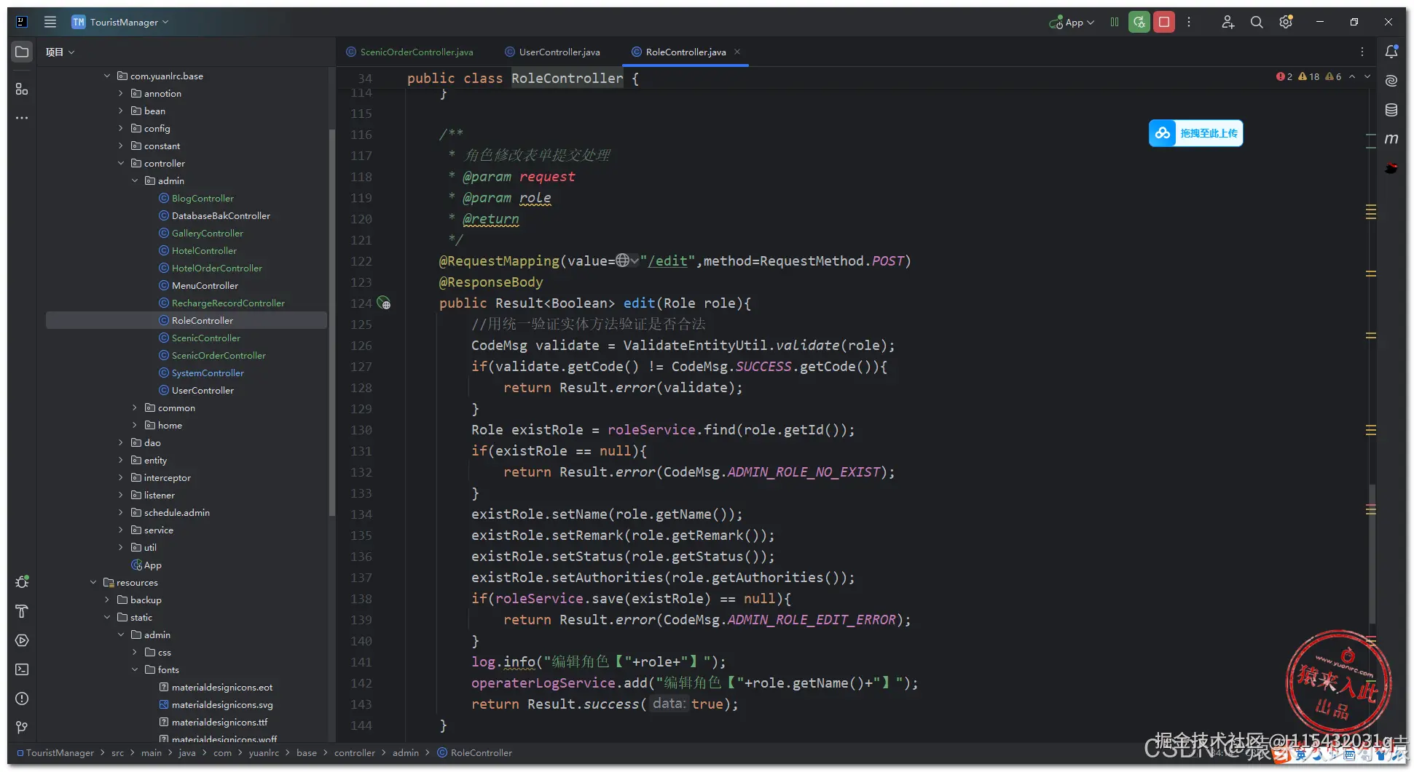Click the gutter icon on line 124

(384, 303)
